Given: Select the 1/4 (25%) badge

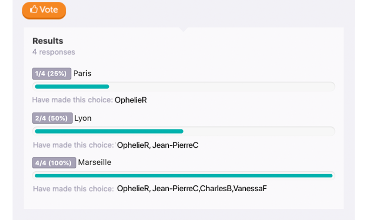Looking at the screenshot, I should [51, 74].
